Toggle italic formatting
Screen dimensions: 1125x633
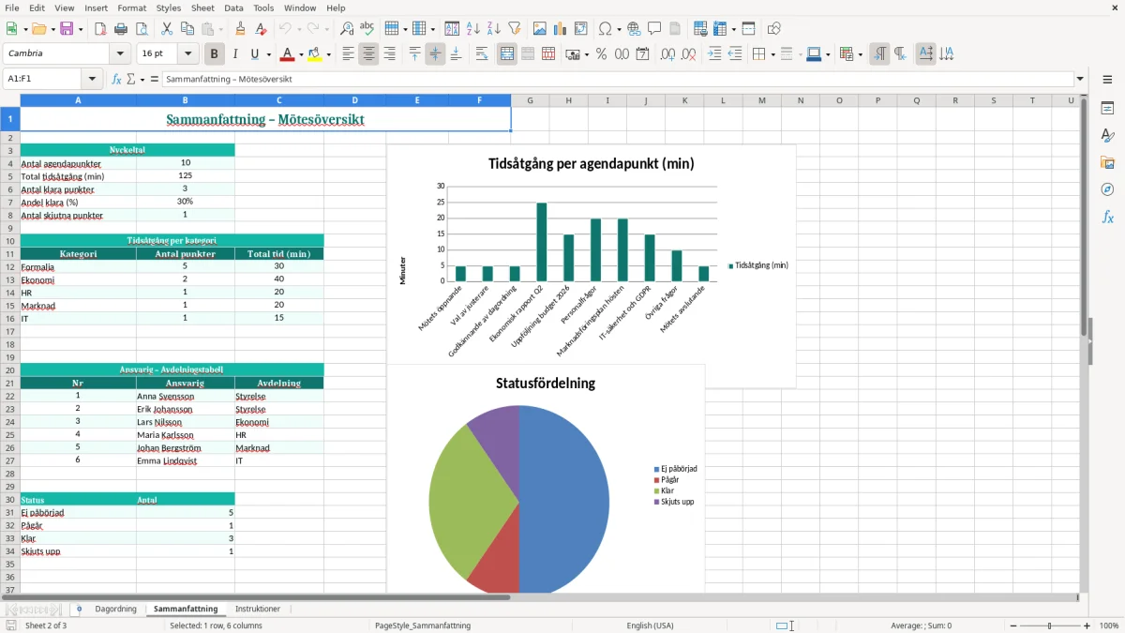point(234,54)
